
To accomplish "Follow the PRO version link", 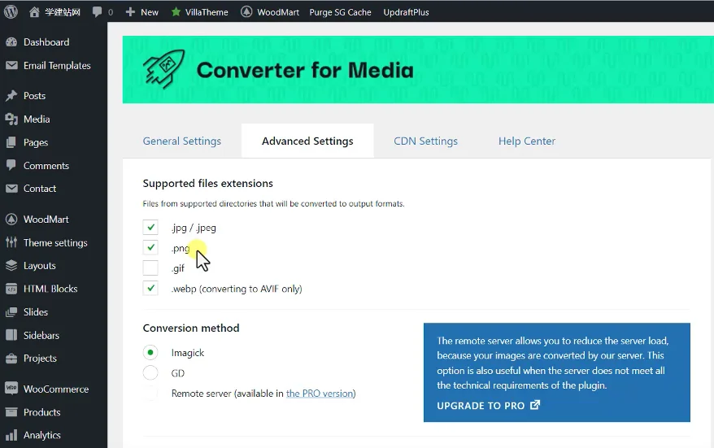I will pos(320,394).
